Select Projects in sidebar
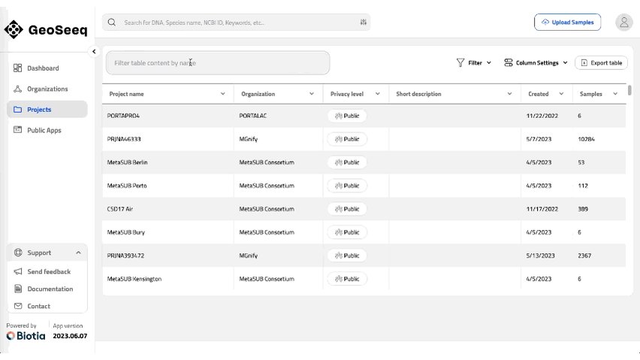640x360 pixels. 47,110
